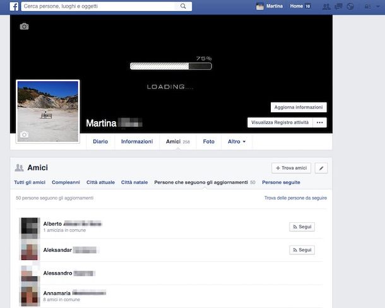Screen dimensions: 385x308
Task: Go to Martina profile link in top bar
Action: pos(275,6)
